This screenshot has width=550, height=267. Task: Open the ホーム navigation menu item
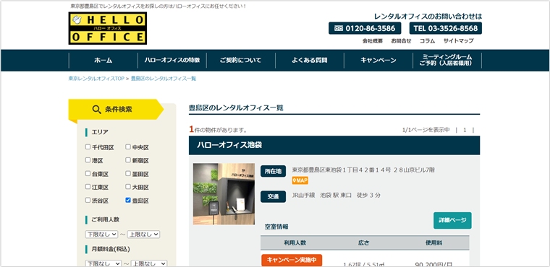(x=103, y=60)
